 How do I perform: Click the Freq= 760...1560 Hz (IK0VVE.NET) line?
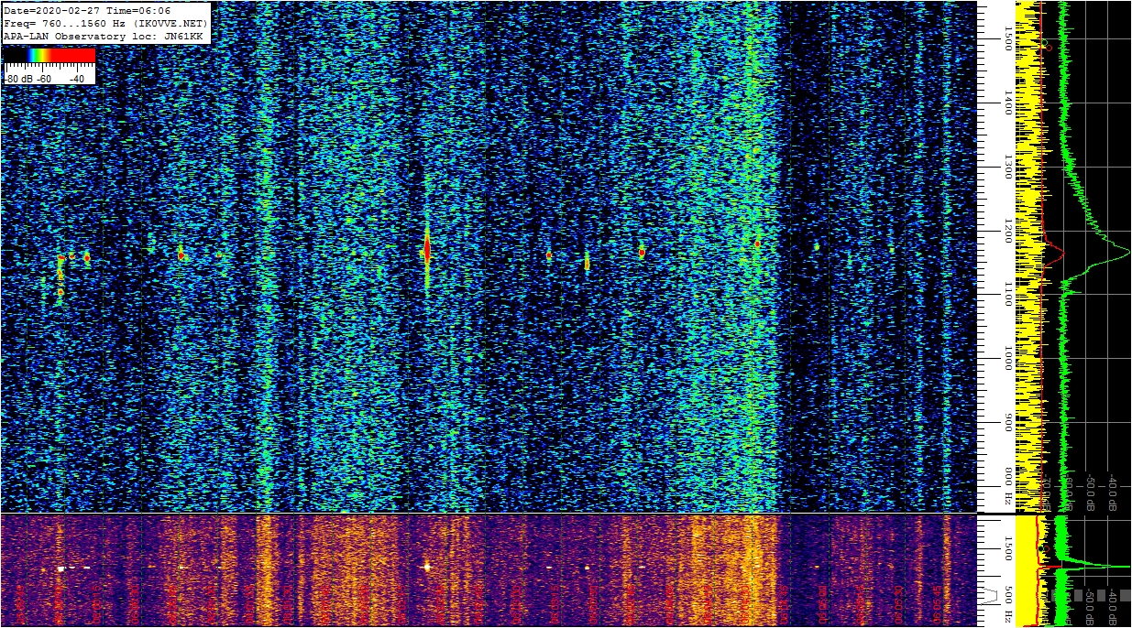[x=106, y=23]
